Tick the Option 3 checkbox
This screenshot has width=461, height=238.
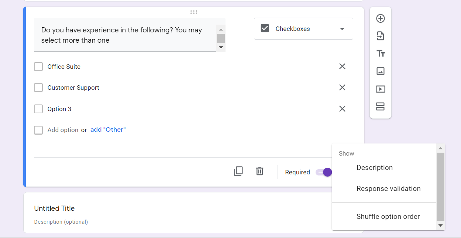[x=38, y=109]
